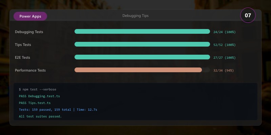Select the Debugging Tips title
The height and width of the screenshot is (135, 271).
point(135,16)
